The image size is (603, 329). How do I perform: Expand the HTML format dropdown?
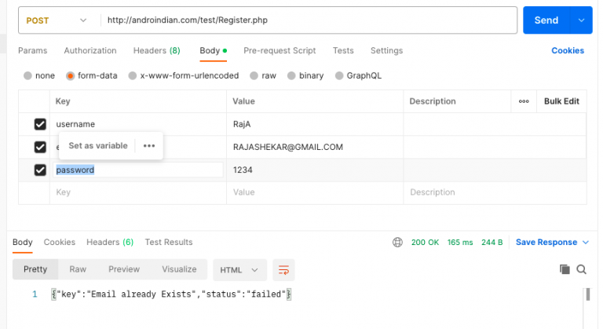point(239,269)
